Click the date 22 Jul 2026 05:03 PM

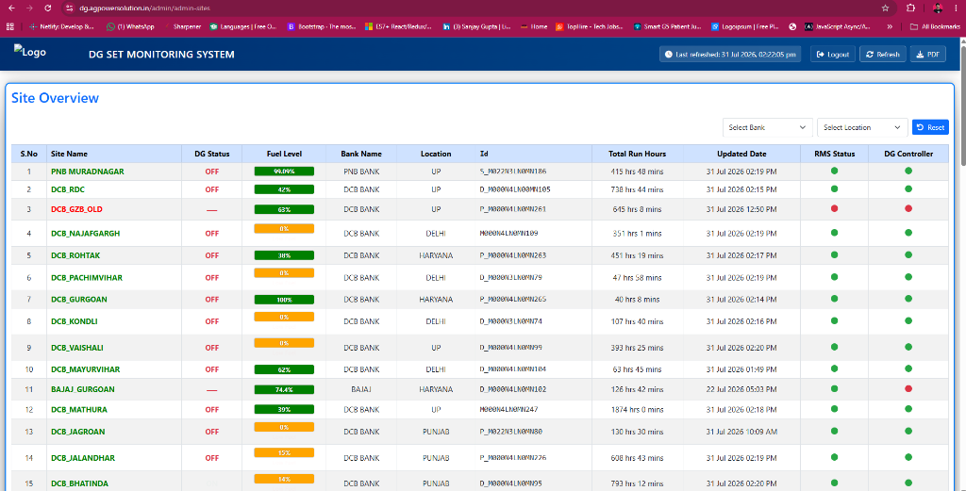[741, 389]
